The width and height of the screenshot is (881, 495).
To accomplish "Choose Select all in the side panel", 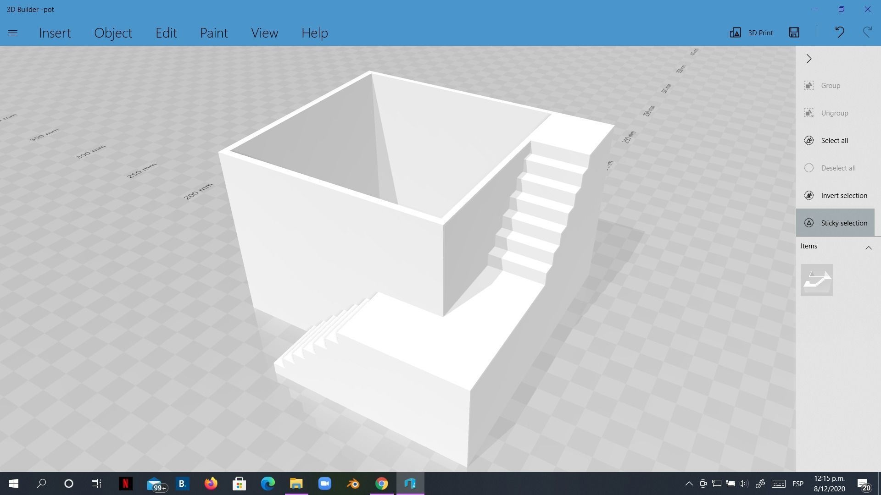I will coord(835,141).
